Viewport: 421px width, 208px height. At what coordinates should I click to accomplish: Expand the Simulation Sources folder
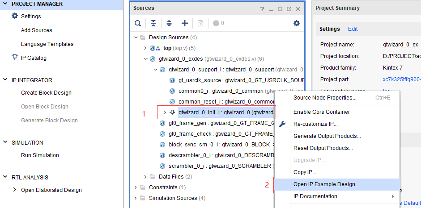click(x=136, y=198)
